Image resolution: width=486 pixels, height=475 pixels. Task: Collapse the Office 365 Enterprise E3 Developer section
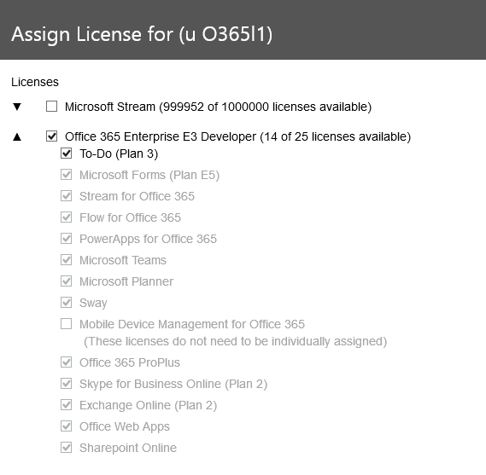coord(17,136)
